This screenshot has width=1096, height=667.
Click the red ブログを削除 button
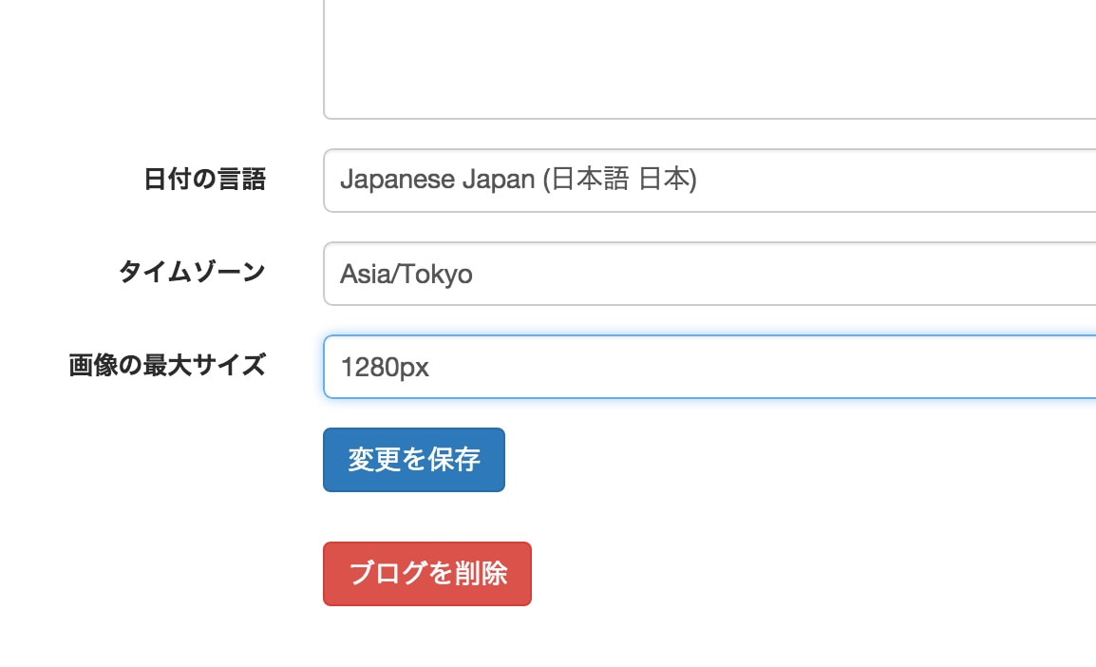pyautogui.click(x=427, y=573)
